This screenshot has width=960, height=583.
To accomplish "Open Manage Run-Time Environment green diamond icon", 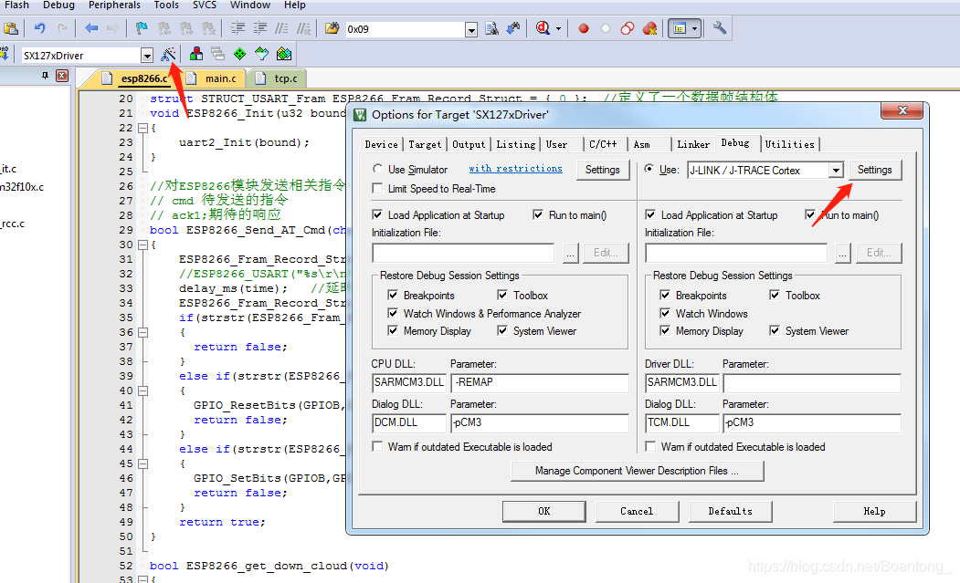I will [x=240, y=55].
